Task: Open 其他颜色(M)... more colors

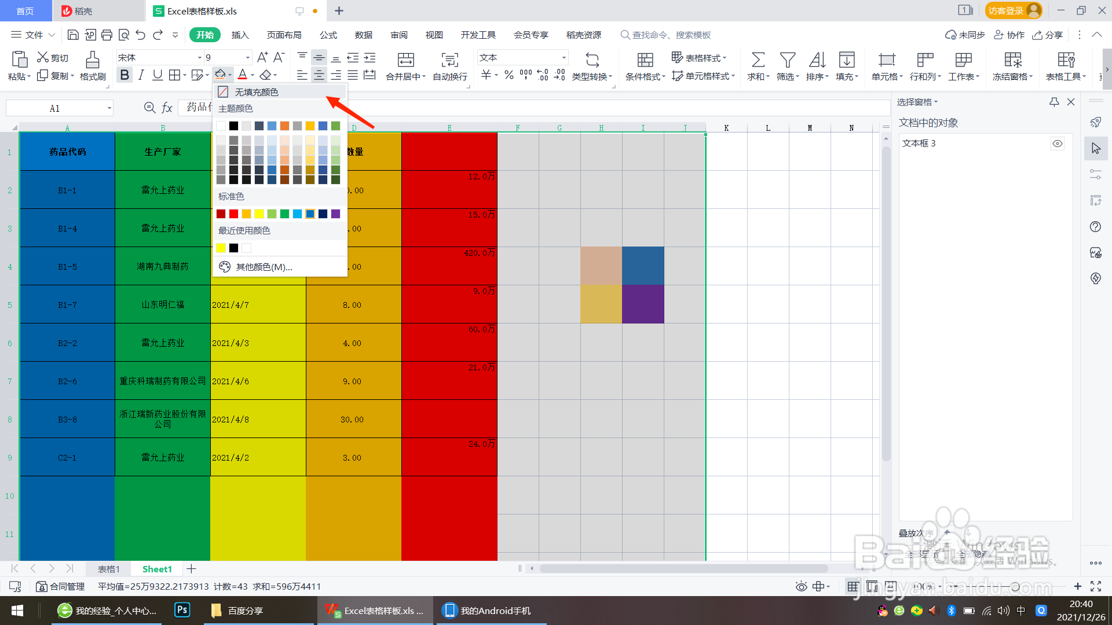Action: click(264, 267)
